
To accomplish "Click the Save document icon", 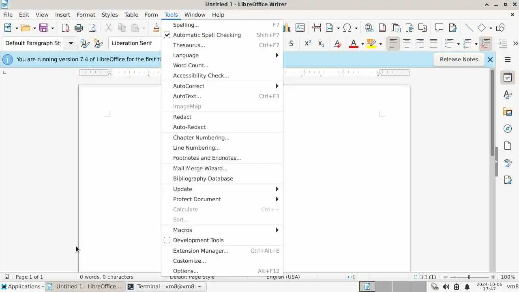I will click(x=43, y=28).
